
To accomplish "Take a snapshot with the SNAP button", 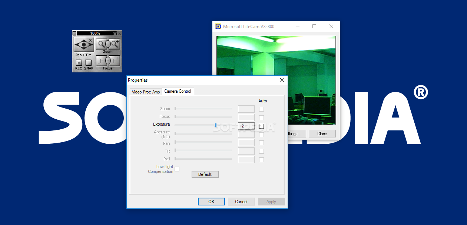I will coord(88,63).
